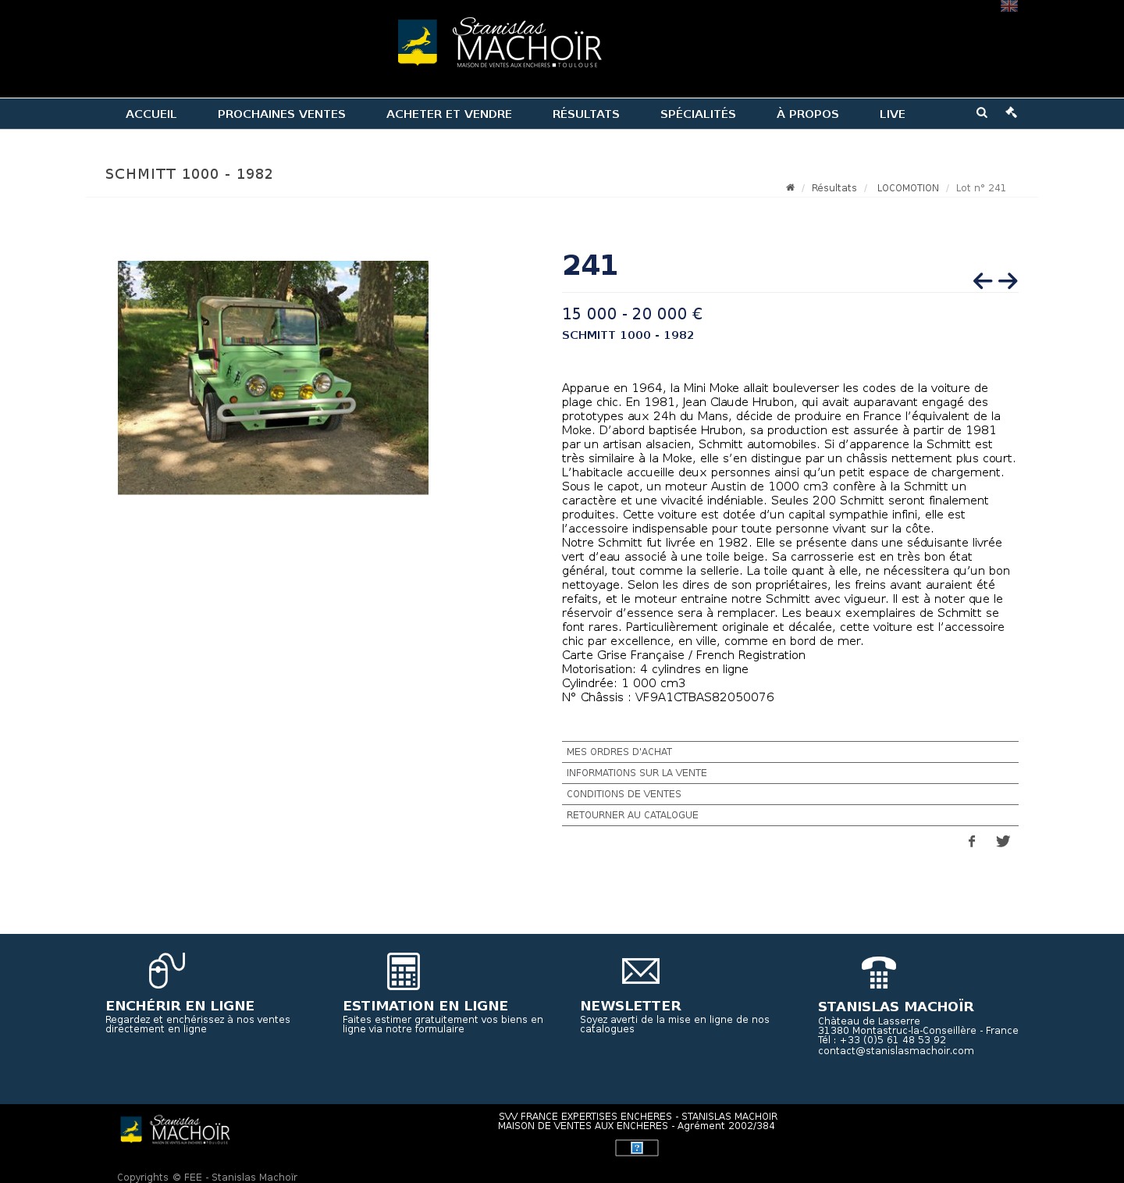The width and height of the screenshot is (1124, 1183).
Task: Open the Acheter et Vendre menu
Action: click(x=449, y=114)
